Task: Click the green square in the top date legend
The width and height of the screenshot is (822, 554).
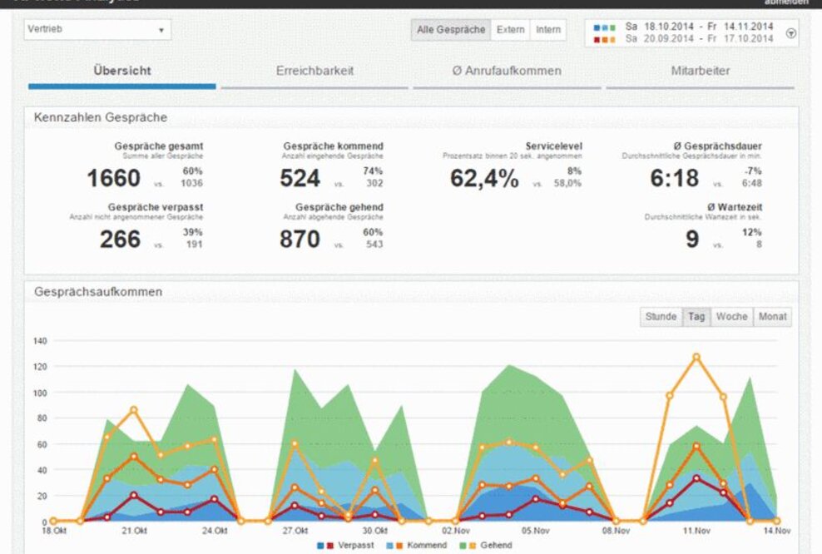Action: pyautogui.click(x=612, y=26)
